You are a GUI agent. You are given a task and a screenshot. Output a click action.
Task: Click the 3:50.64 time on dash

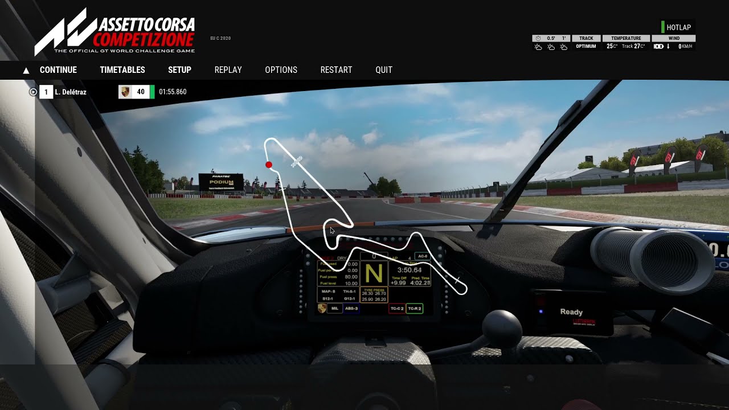(x=409, y=270)
